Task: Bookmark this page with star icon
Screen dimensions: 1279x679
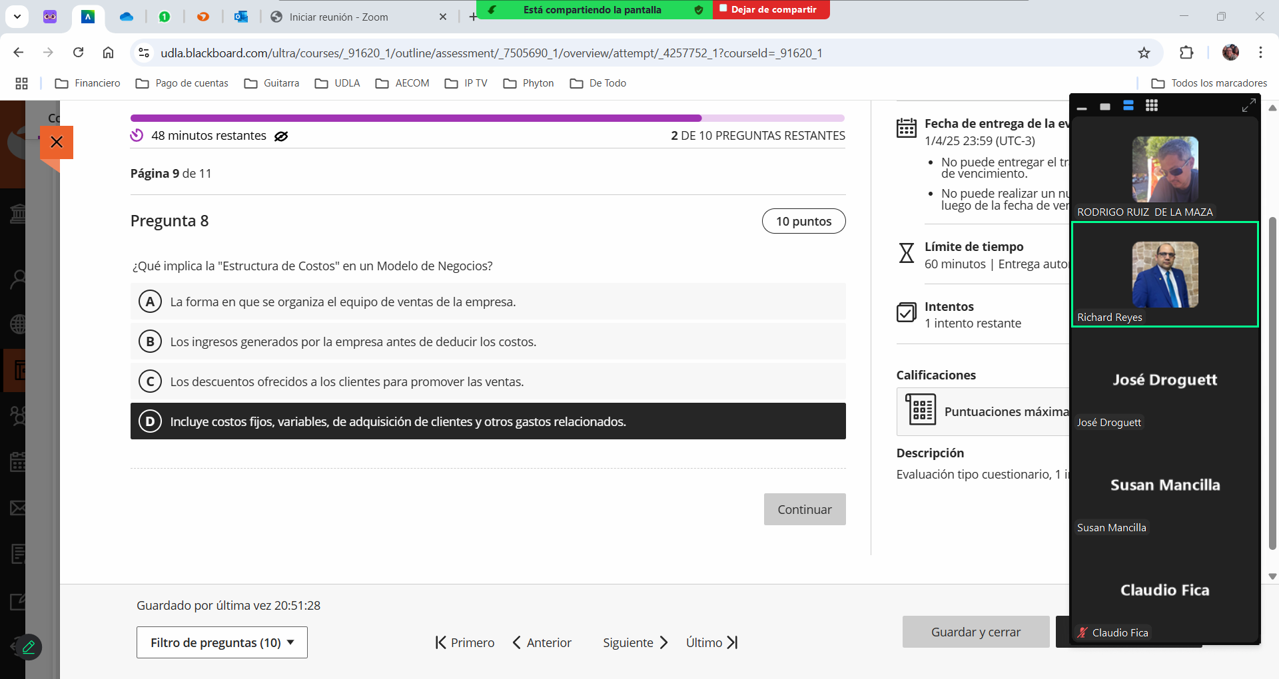Action: click(x=1144, y=53)
